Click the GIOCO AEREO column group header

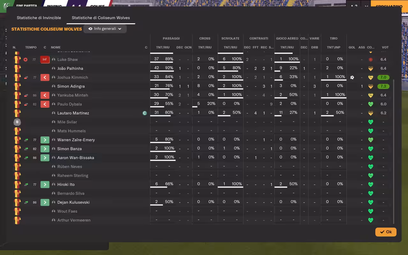(x=287, y=39)
